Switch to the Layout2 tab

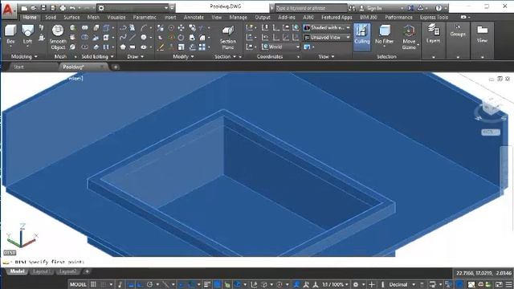67,271
